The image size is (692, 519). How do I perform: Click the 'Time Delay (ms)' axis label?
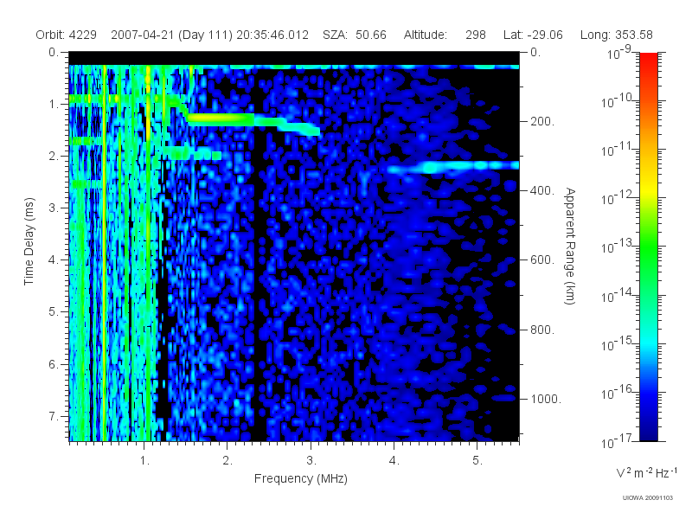click(x=29, y=241)
